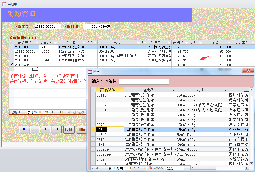Image resolution: width=255 pixels, height=172 pixels.
Task: Select drug code 11560 in the subform
Action: 49,51
